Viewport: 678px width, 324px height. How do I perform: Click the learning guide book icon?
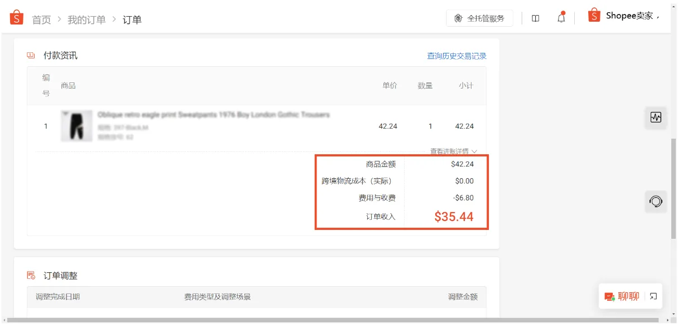click(535, 18)
